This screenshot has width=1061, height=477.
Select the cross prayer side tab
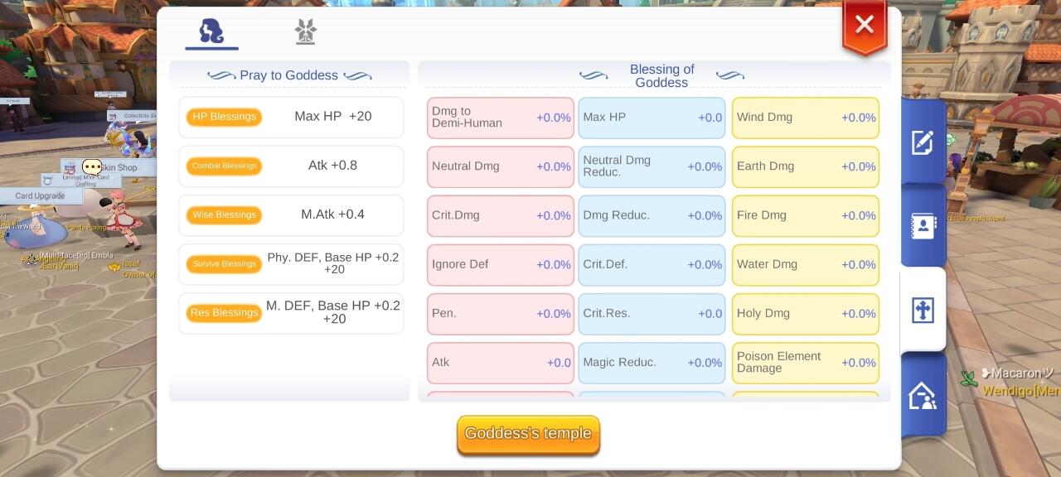923,310
